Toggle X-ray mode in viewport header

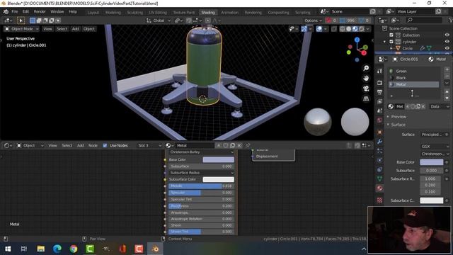[333, 29]
